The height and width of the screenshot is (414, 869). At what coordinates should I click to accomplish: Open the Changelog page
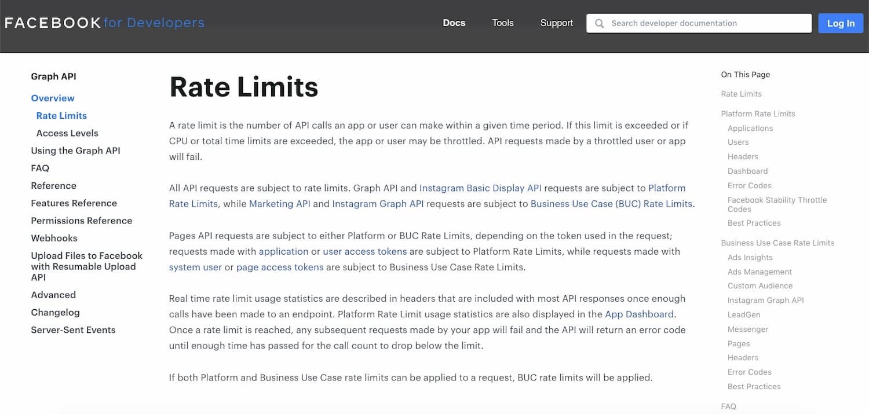55,312
